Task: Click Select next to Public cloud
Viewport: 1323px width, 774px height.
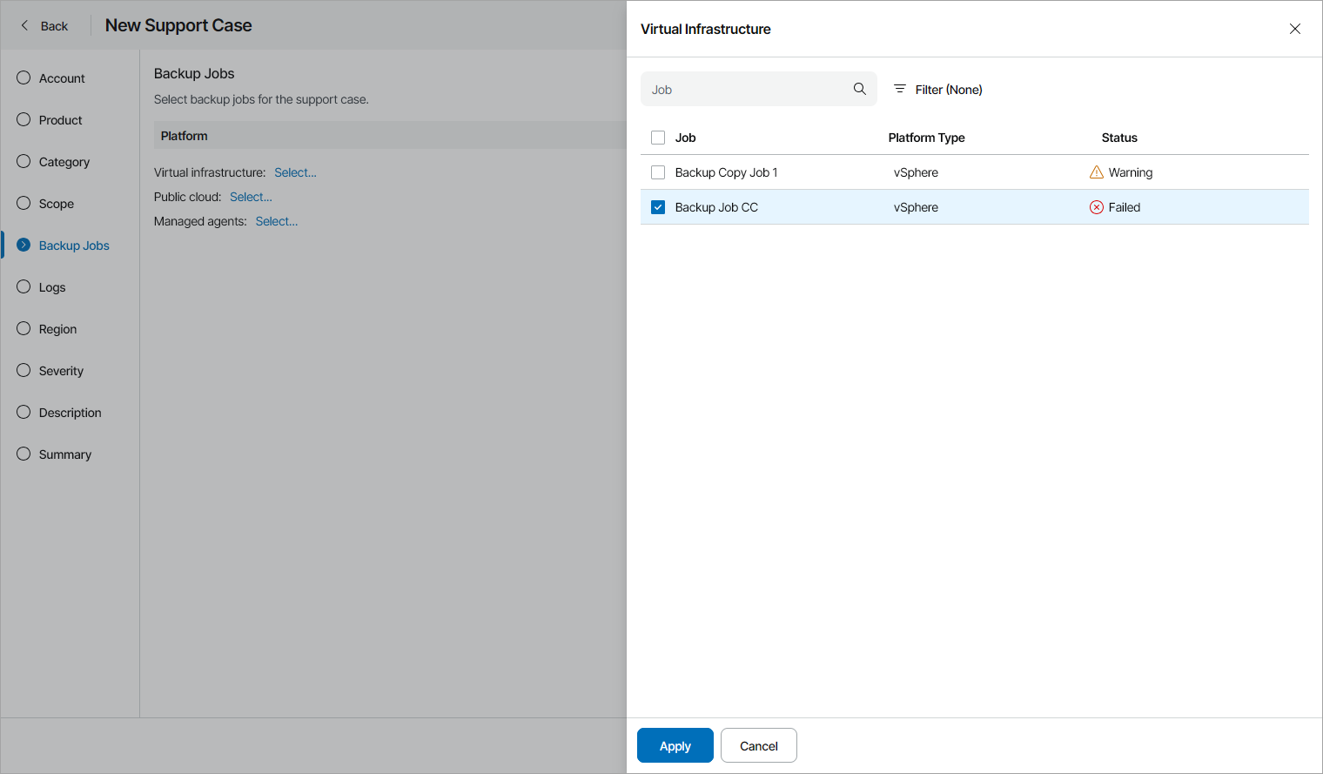Action: (x=251, y=196)
